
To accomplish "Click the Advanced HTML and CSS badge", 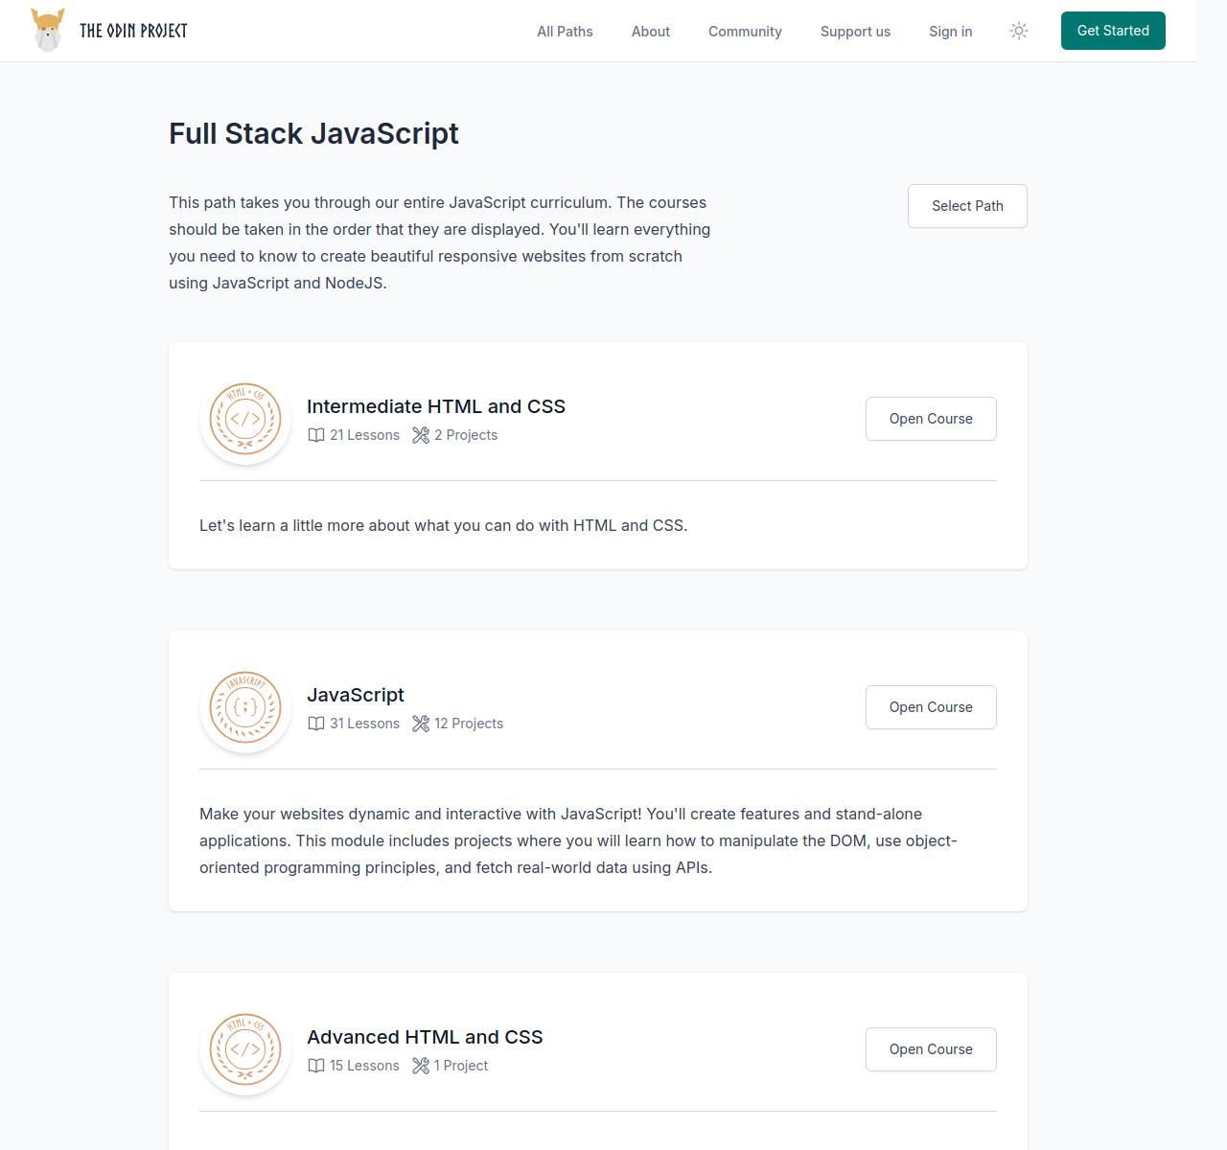I will [245, 1049].
